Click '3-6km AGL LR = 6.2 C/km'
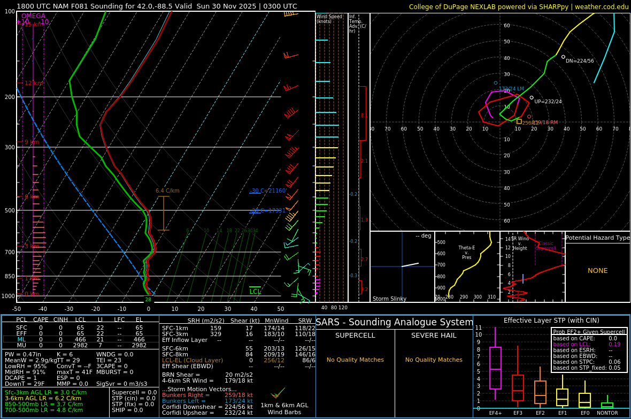The width and height of the screenshot is (631, 419). tap(43, 398)
